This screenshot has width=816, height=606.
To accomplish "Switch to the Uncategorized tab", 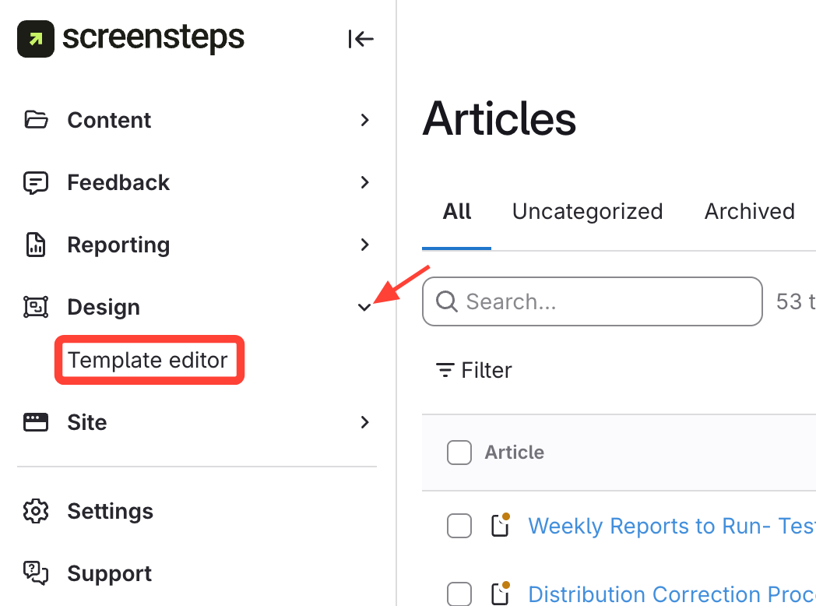I will tap(587, 211).
